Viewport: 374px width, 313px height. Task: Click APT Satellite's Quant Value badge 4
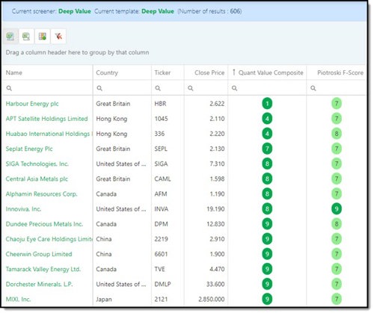[267, 119]
